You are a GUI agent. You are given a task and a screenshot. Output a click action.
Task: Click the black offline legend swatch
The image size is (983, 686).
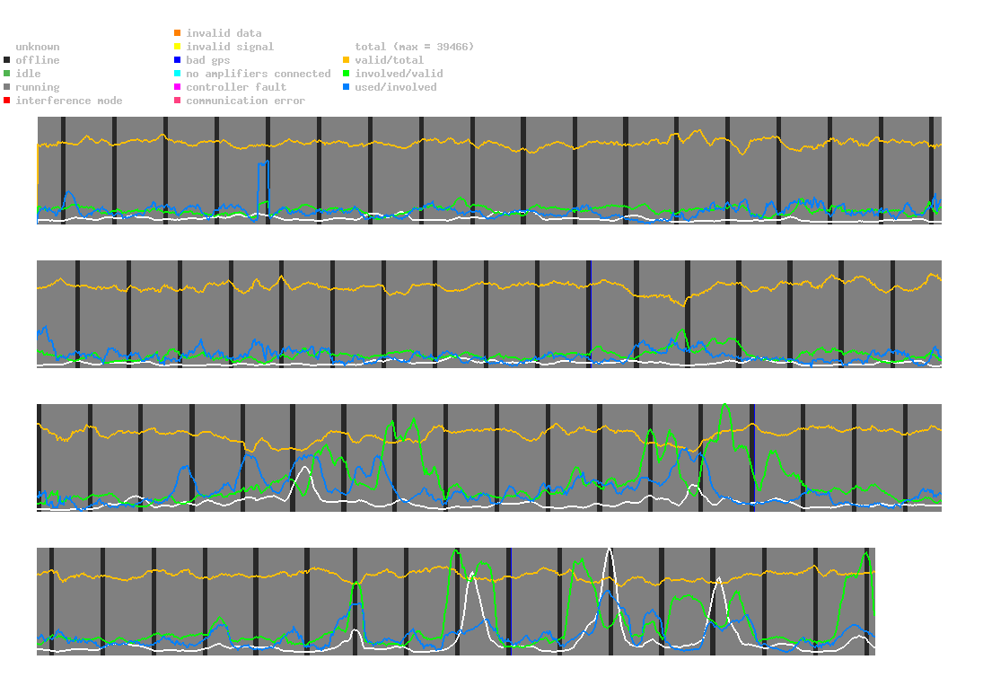point(7,60)
